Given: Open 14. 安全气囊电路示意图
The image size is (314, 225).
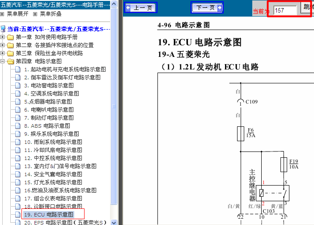Looking at the screenshot, I should coord(53,174).
